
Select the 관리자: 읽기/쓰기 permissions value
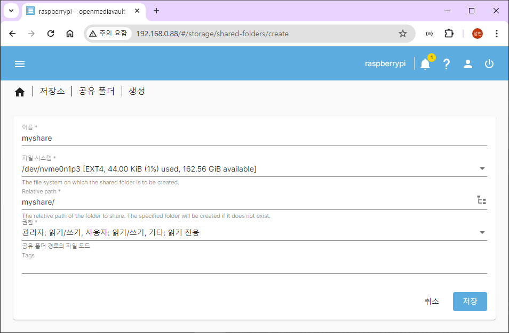(110, 232)
